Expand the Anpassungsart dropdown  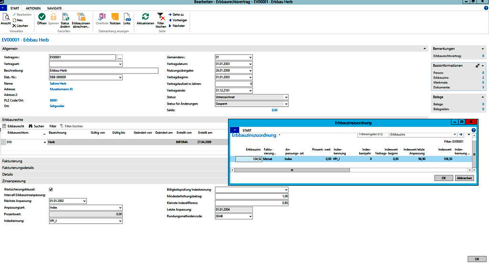click(119, 208)
